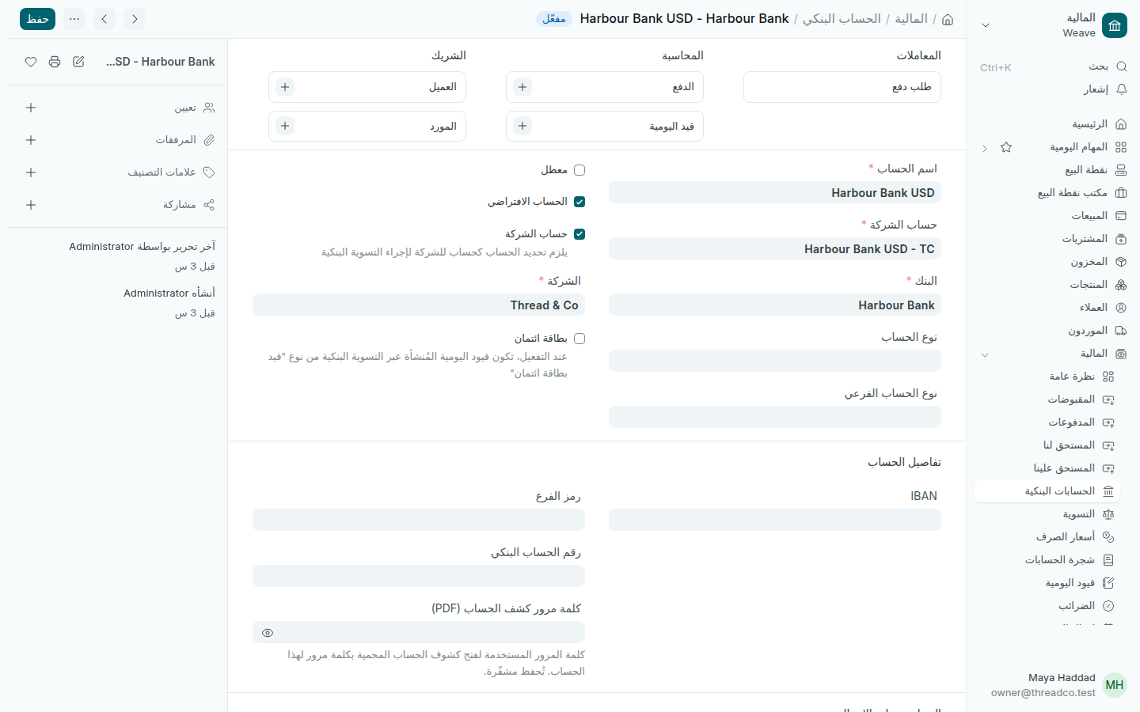The image size is (1140, 712).
Task: Uncheck حساب الشركة checkbox
Action: [x=579, y=234]
